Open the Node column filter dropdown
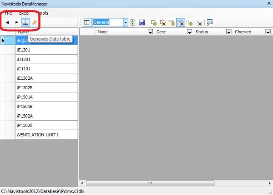Viewport: 273px width, 195px height. (x=151, y=32)
